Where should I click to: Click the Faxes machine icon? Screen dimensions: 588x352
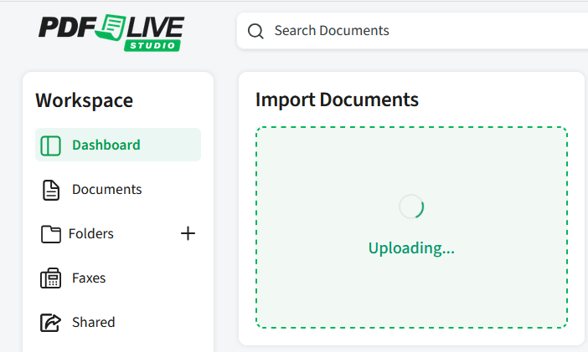coord(51,278)
